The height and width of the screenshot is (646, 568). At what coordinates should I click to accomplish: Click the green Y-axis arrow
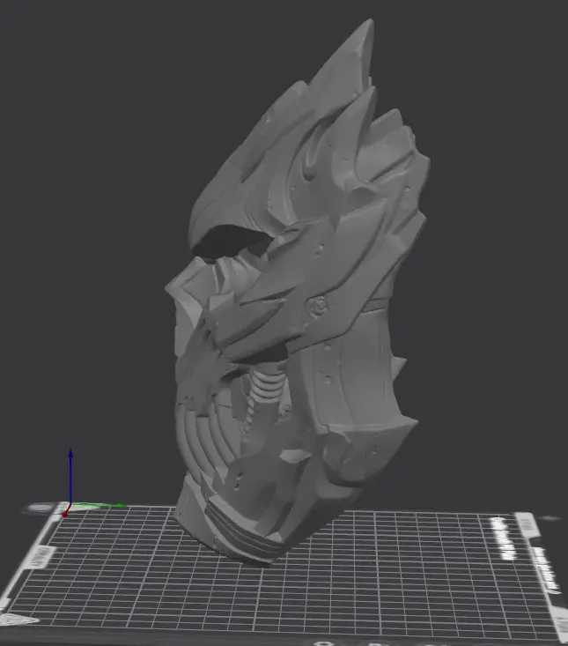pos(98,505)
